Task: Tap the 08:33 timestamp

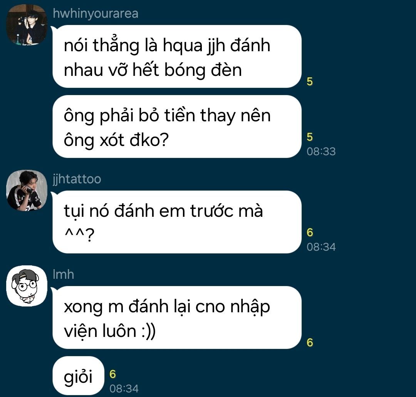Action: coord(321,151)
